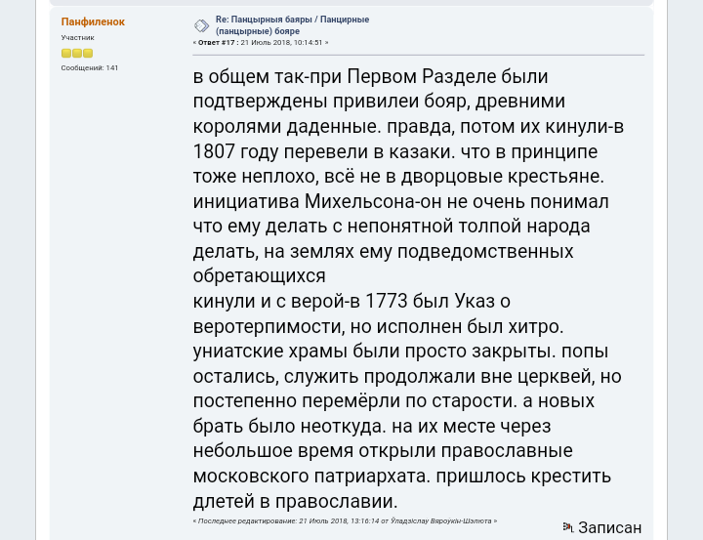Click the first yellow rank star
This screenshot has width=703, height=540.
[66, 54]
